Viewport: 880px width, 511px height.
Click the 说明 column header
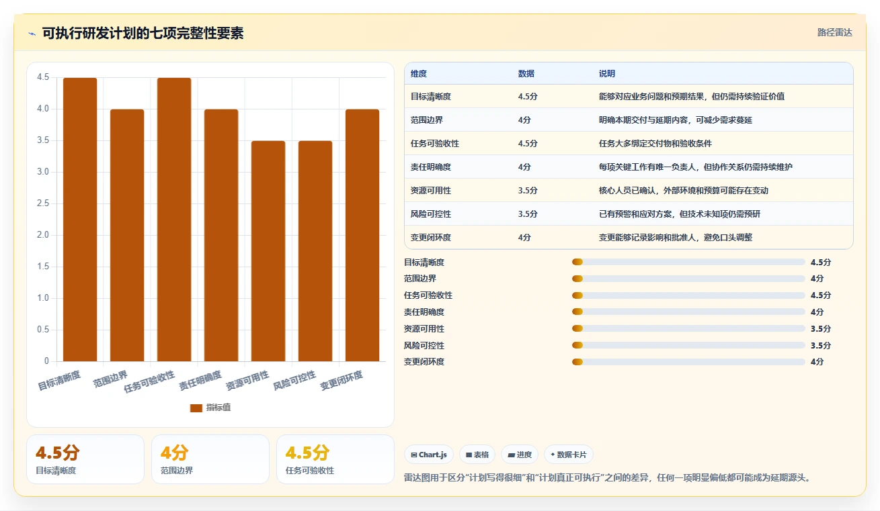click(607, 74)
